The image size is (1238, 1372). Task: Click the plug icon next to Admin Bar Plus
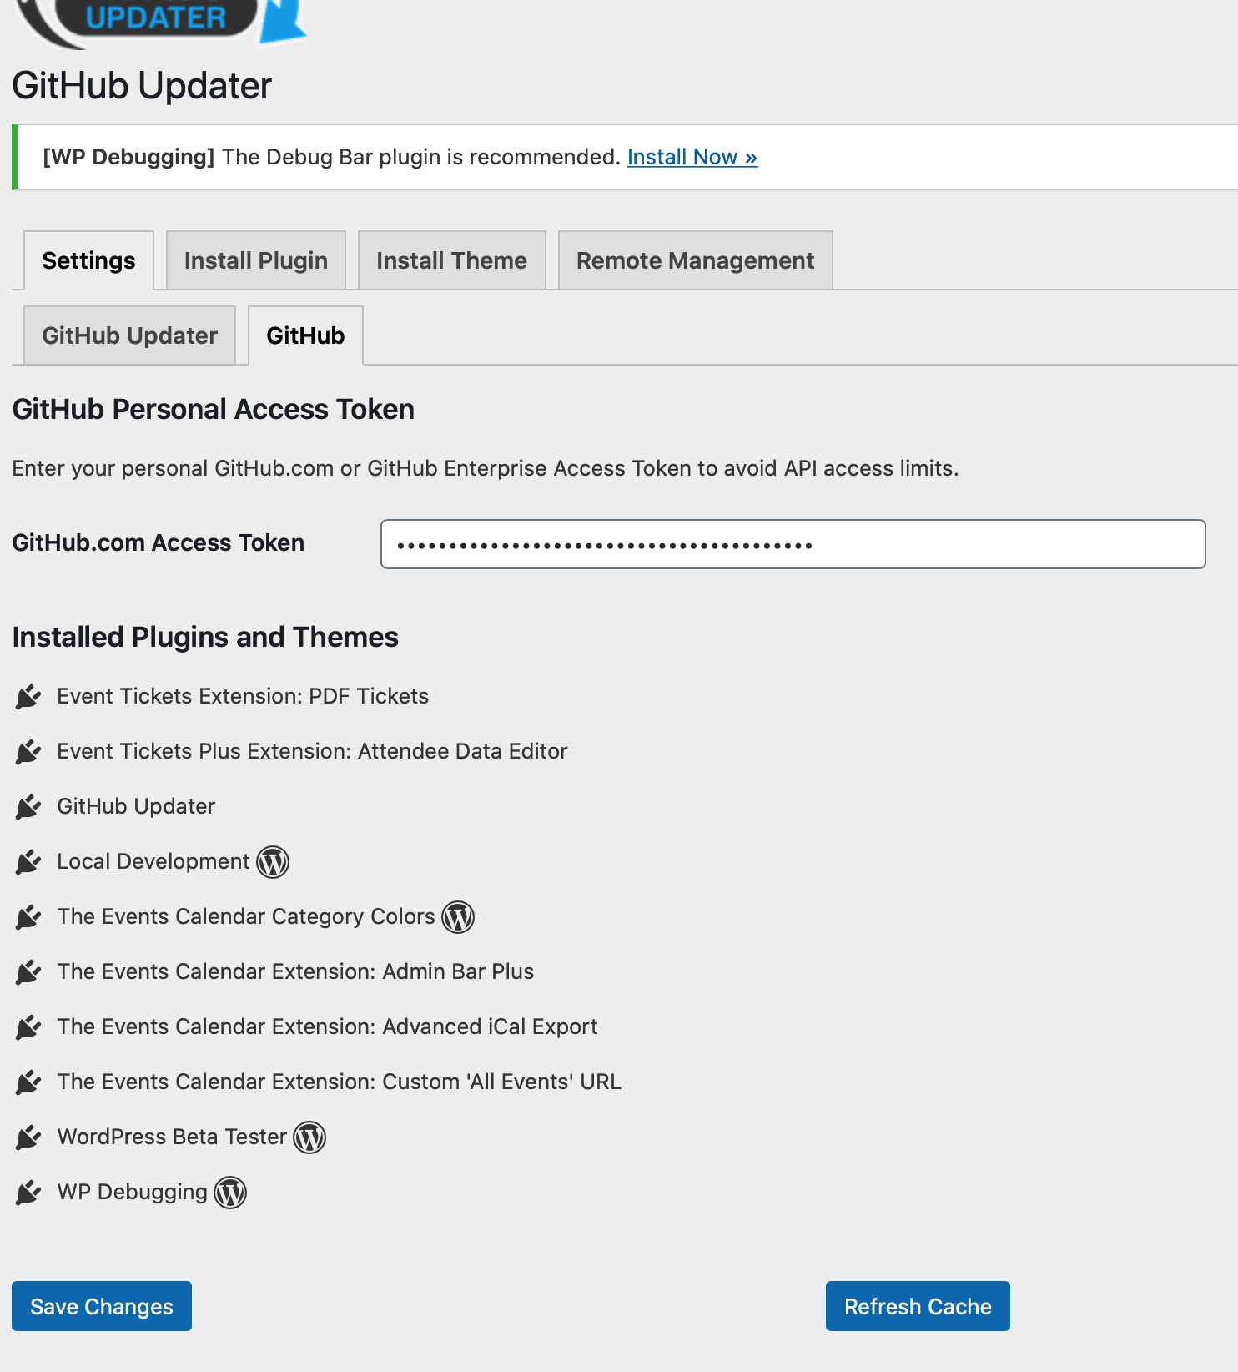click(x=28, y=971)
